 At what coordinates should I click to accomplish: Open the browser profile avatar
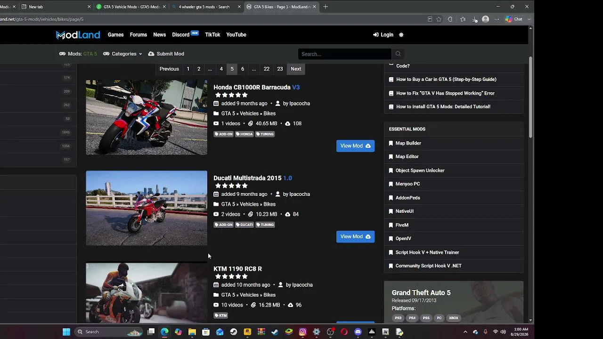click(486, 19)
